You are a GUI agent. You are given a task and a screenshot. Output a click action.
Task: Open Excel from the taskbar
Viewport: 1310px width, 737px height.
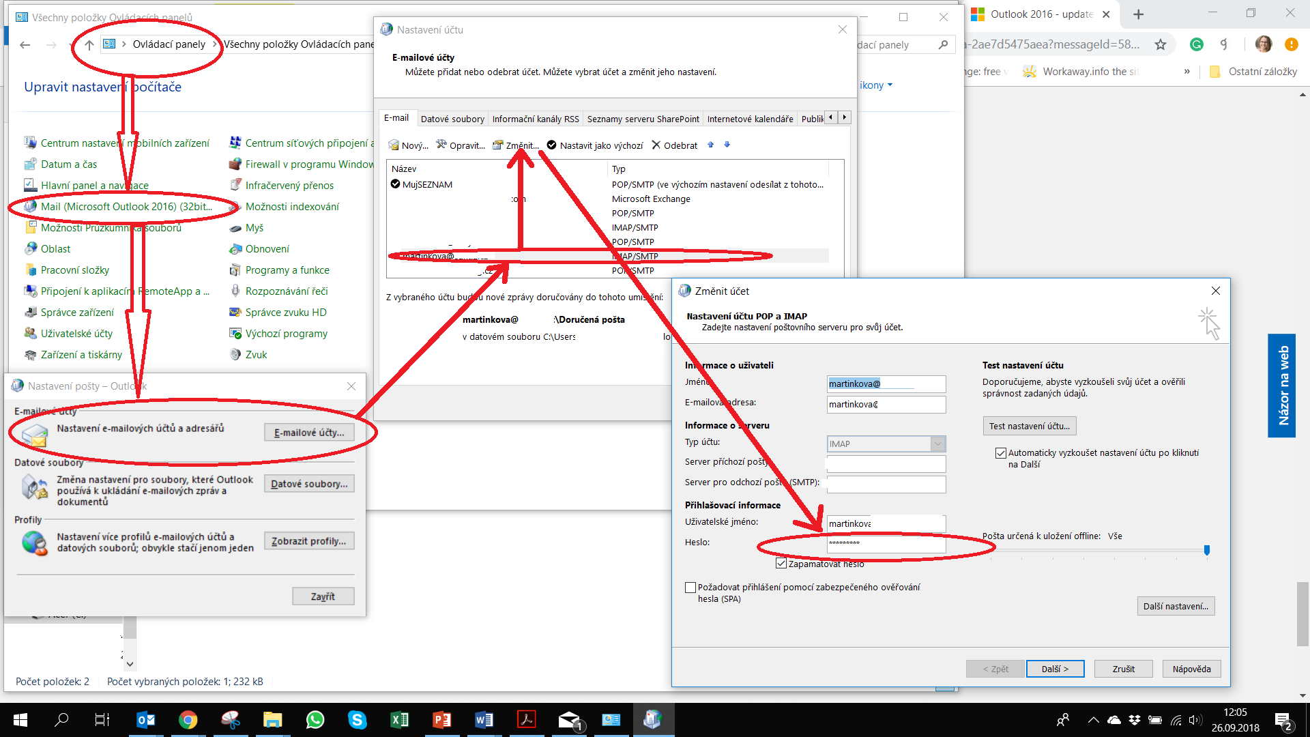tap(399, 720)
